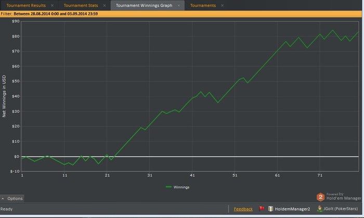This screenshot has height=218, width=364.
Task: Open the Feedback link
Action: point(243,209)
